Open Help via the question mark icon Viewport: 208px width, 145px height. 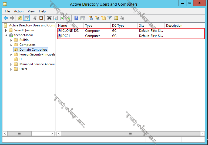[76, 18]
